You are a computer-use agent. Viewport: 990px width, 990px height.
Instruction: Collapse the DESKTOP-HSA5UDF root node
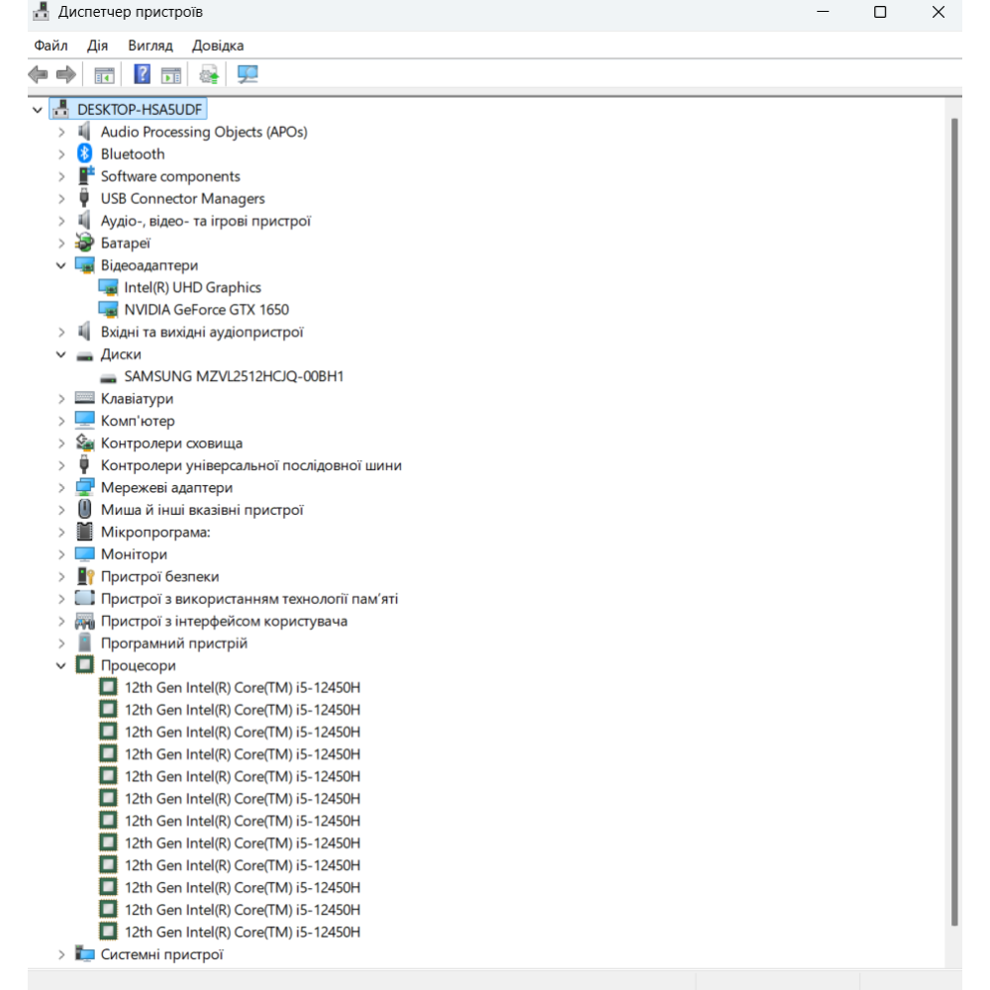pyautogui.click(x=38, y=110)
